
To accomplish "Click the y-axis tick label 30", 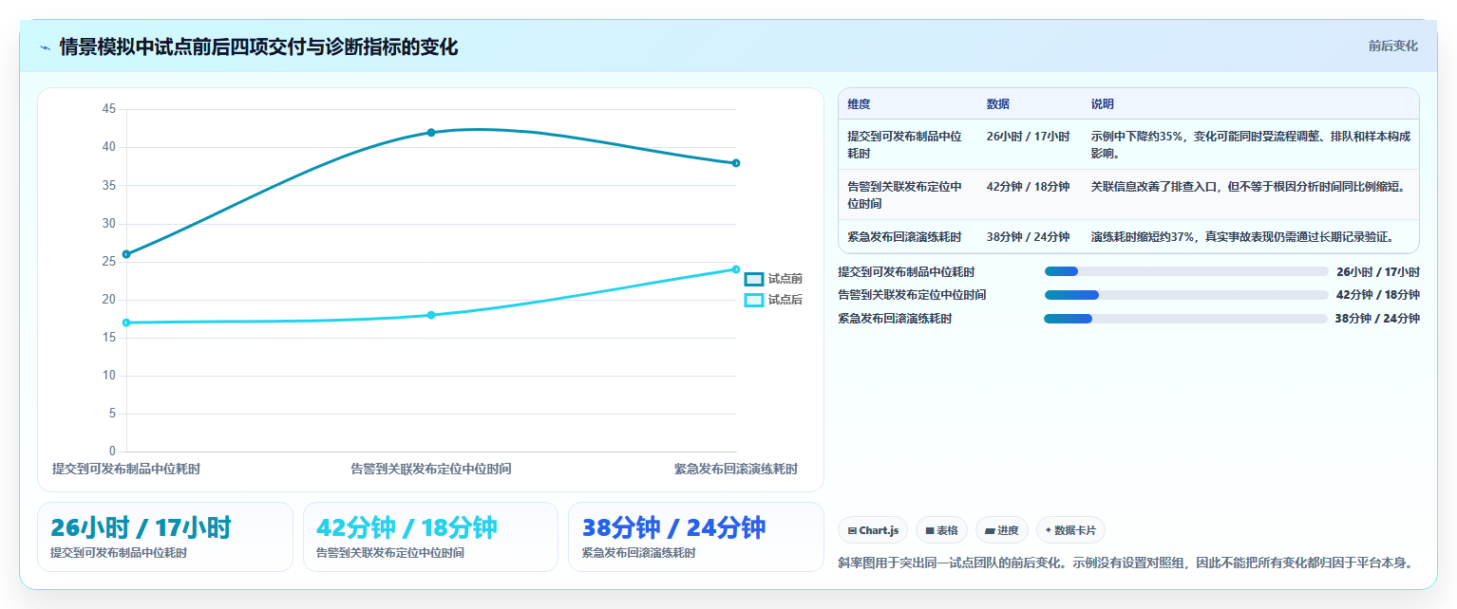I will 109,224.
